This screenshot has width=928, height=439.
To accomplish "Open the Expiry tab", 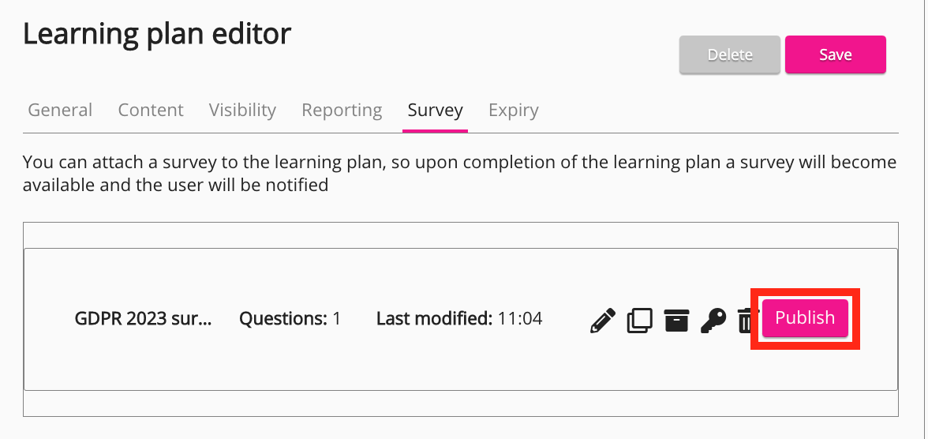I will point(513,111).
